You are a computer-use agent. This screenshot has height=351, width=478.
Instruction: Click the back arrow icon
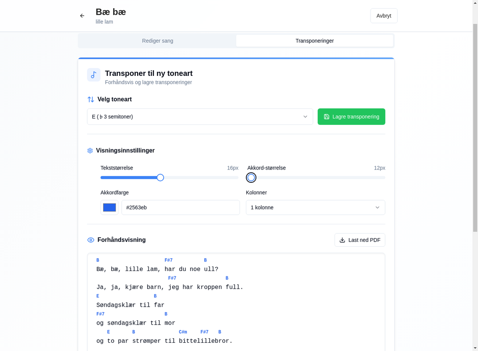tap(82, 16)
